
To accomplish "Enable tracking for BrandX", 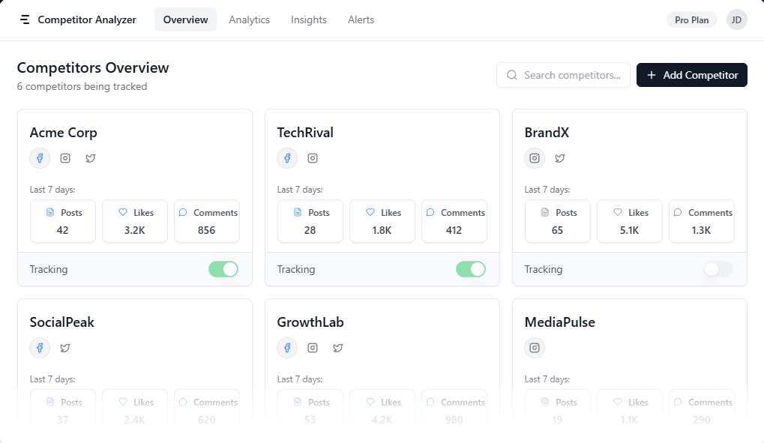I will point(718,269).
